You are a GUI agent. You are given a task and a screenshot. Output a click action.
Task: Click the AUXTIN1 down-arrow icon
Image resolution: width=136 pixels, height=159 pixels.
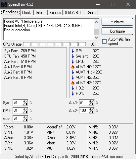coord(73,72)
